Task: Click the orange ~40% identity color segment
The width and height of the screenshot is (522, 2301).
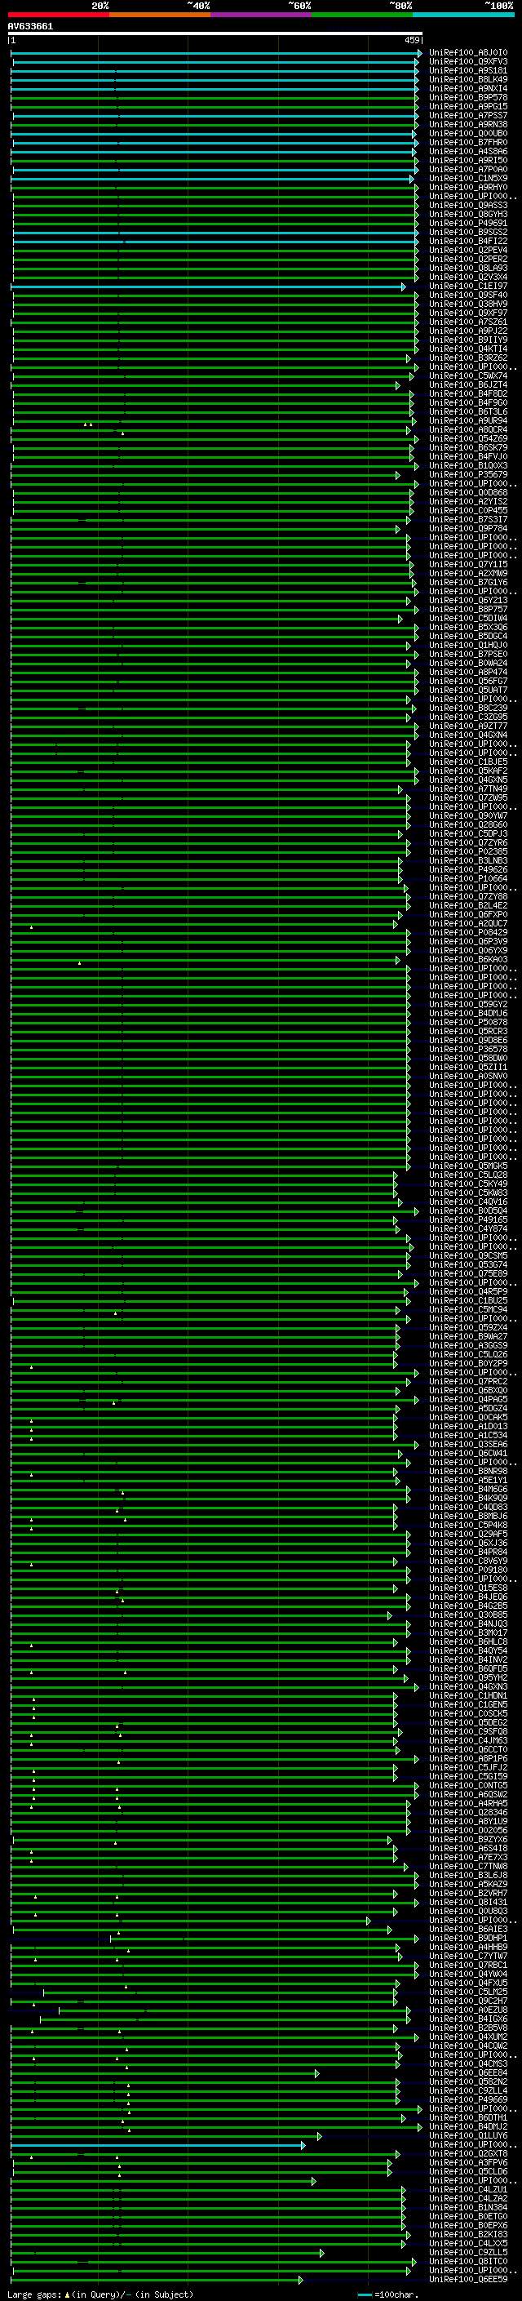Action: pos(160,15)
